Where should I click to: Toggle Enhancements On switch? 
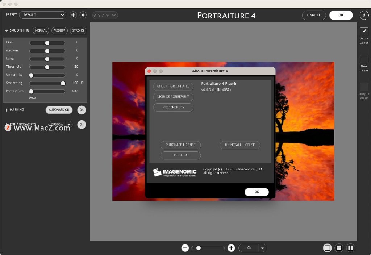[82, 125]
